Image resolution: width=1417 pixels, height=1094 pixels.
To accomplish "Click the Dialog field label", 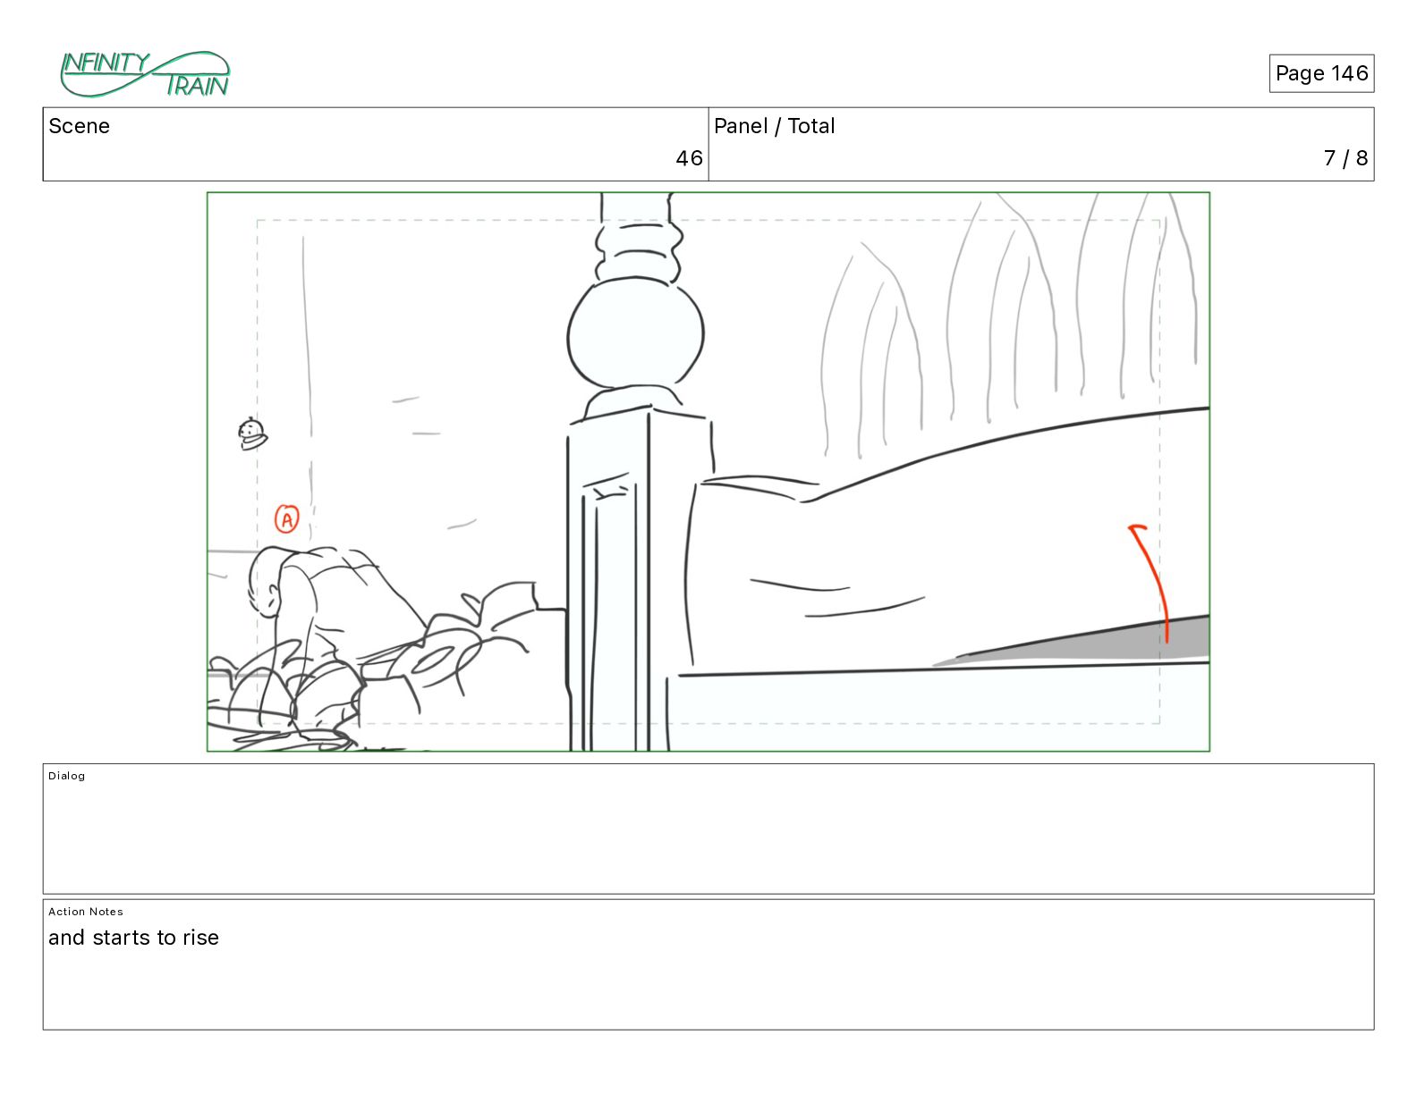I will coord(67,776).
